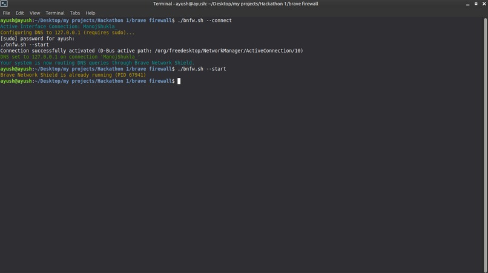Screen dimensions: 488x273
Task: Click 'Configuring DNS to 127.0.0.1' line
Action: pyautogui.click(x=67, y=33)
